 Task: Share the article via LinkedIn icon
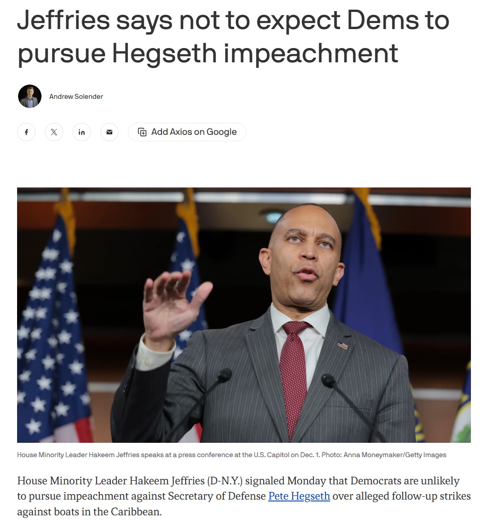click(82, 132)
